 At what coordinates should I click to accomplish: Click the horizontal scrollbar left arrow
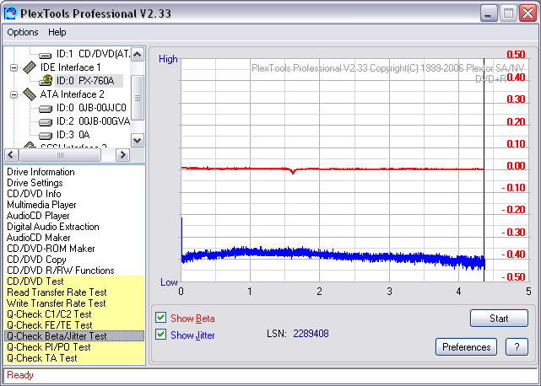11,155
